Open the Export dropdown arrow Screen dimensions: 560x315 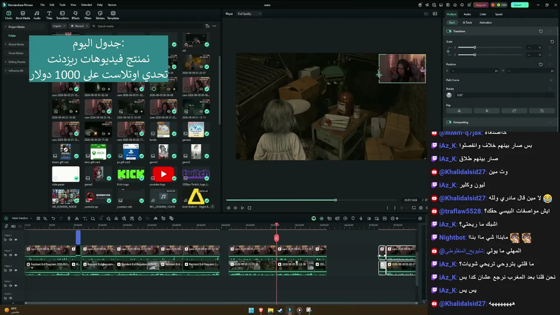(x=526, y=5)
